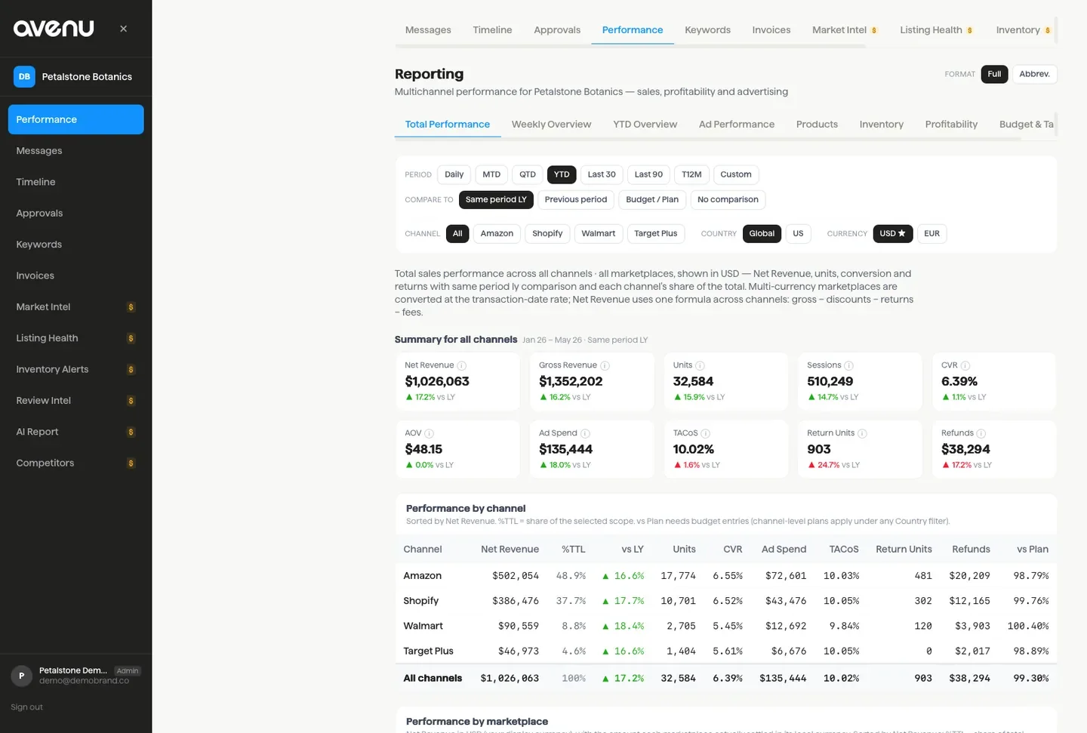Click the Shopify row in channel table

pyautogui.click(x=725, y=601)
